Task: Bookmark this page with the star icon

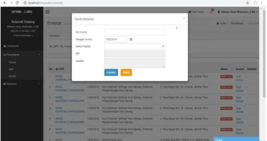Action: (248, 3)
